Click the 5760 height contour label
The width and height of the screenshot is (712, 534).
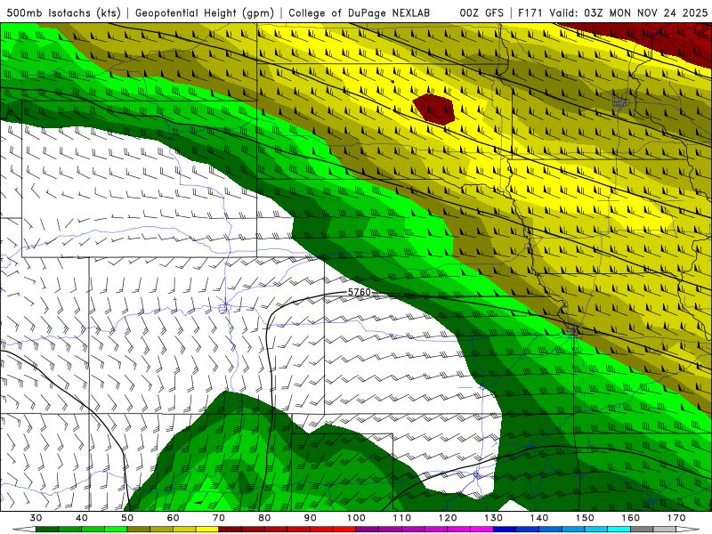point(360,292)
